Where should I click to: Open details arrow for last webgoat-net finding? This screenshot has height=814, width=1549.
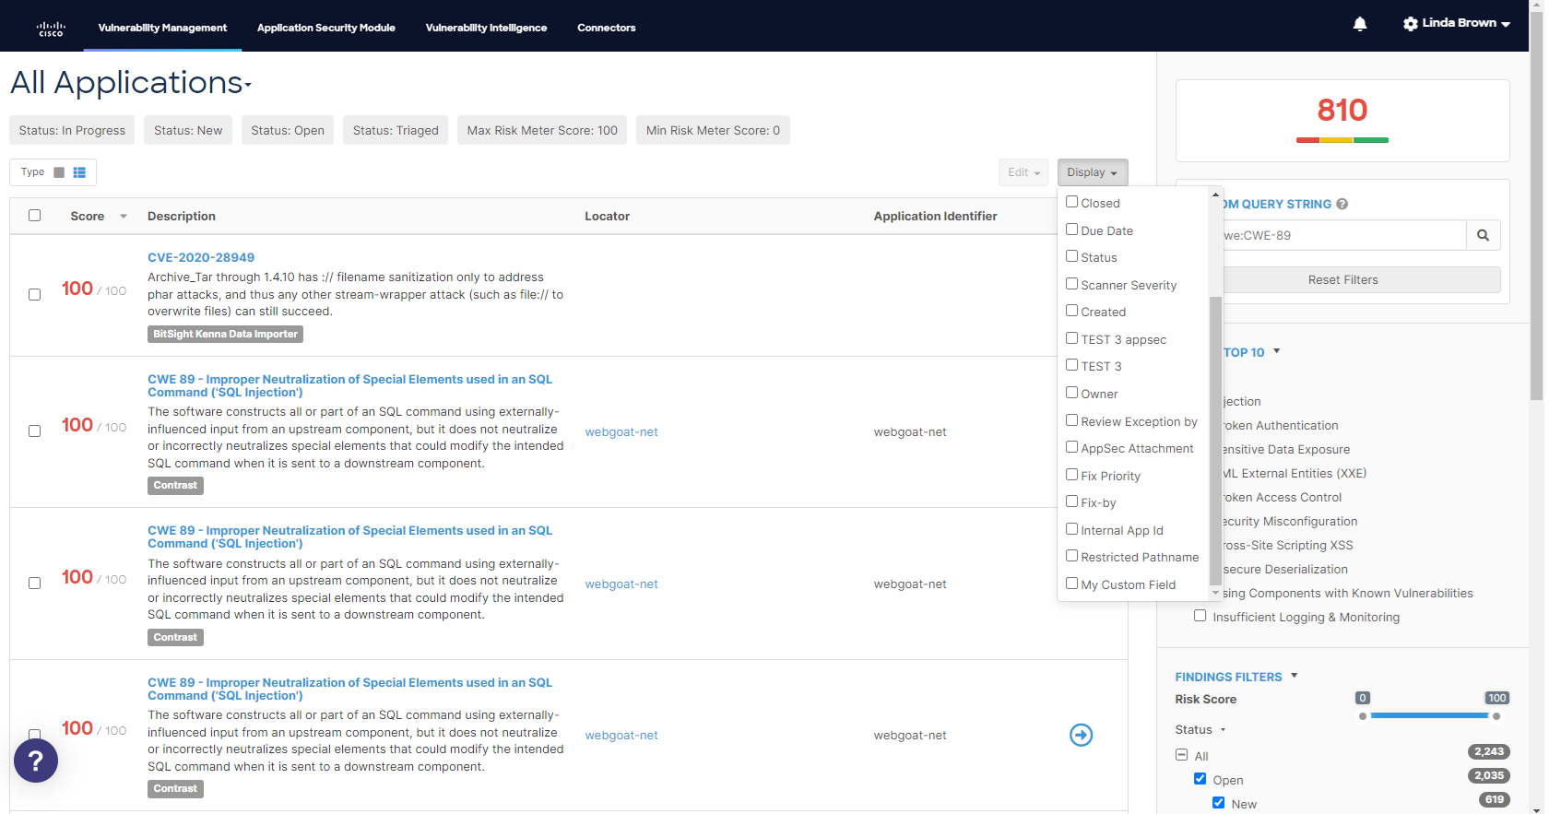(x=1081, y=735)
